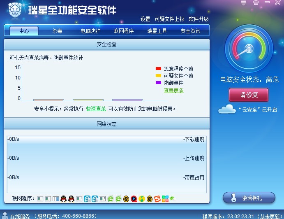Viewport: 284px width, 219px height.
Task: Open the title bar dropdown menu arrow
Action: click(243, 2)
